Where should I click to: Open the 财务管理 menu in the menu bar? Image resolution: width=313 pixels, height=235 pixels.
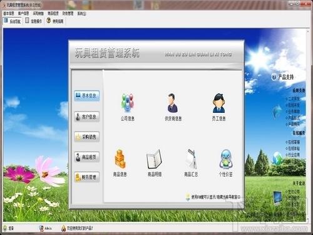point(68,13)
